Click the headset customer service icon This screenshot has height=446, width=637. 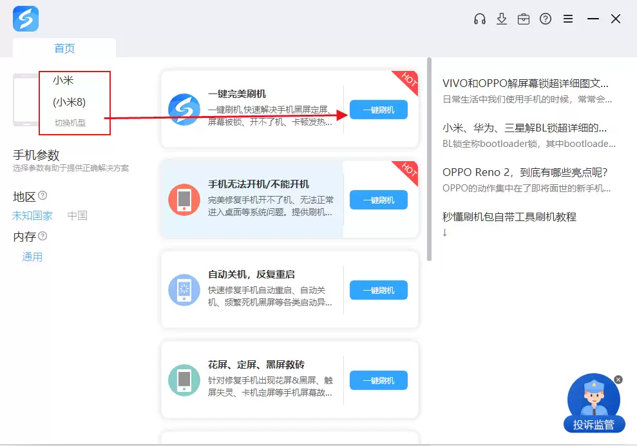tap(479, 19)
